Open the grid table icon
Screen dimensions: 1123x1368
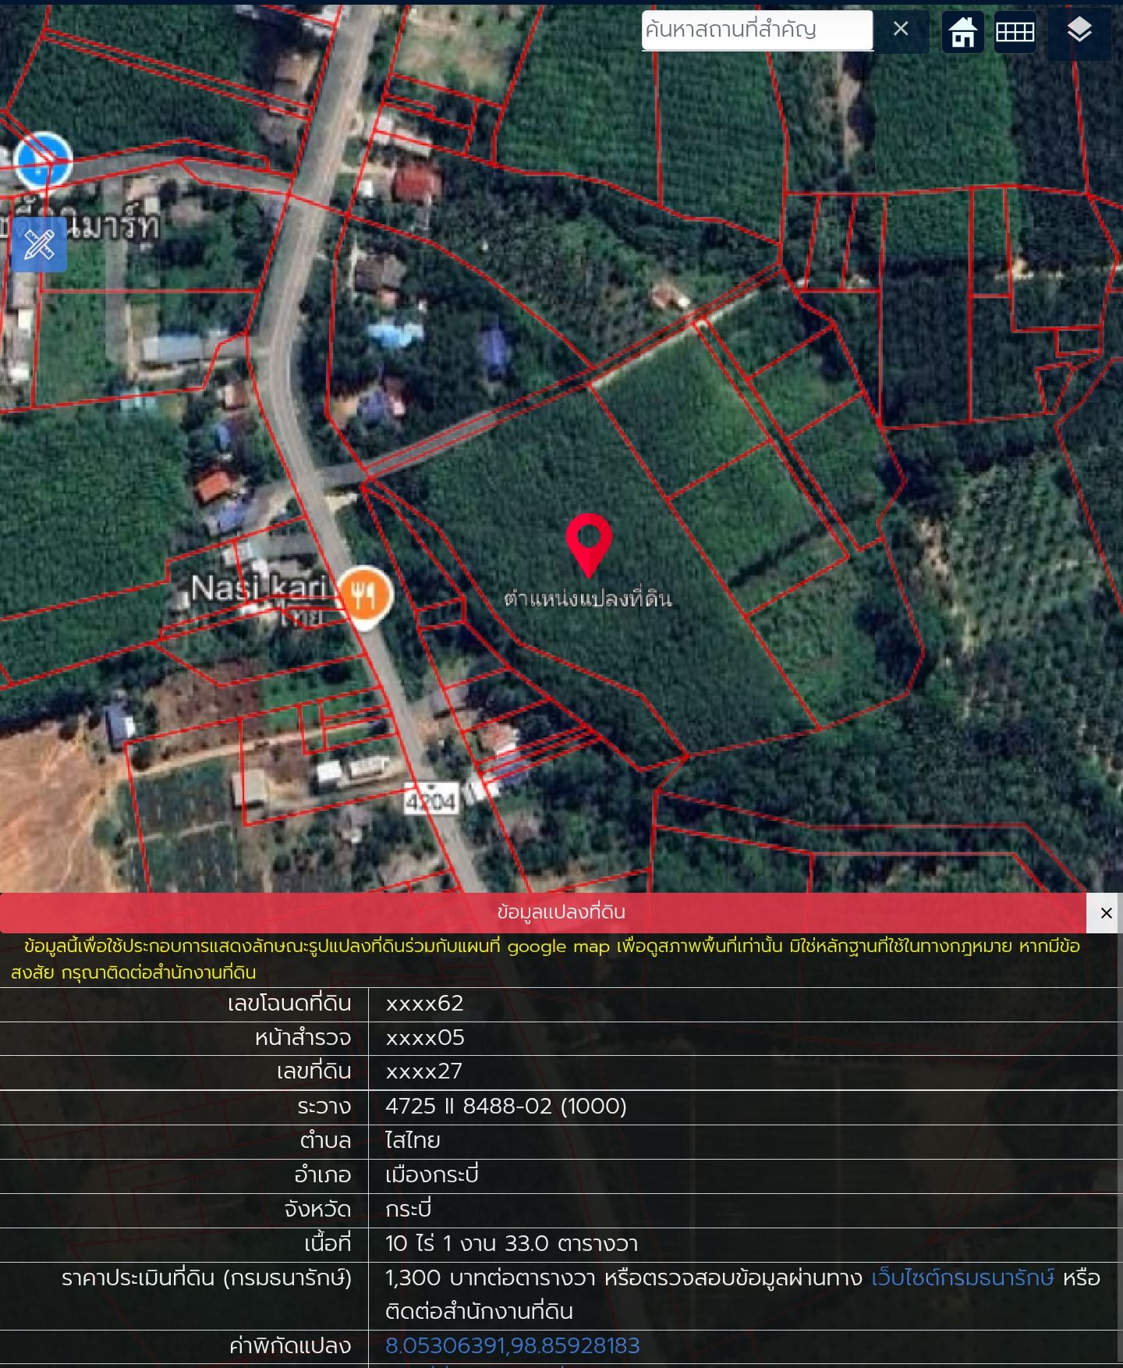point(1015,32)
